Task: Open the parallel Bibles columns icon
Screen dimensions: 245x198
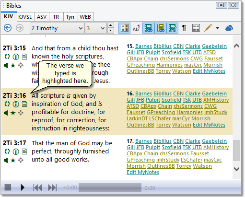Action: click(196, 28)
